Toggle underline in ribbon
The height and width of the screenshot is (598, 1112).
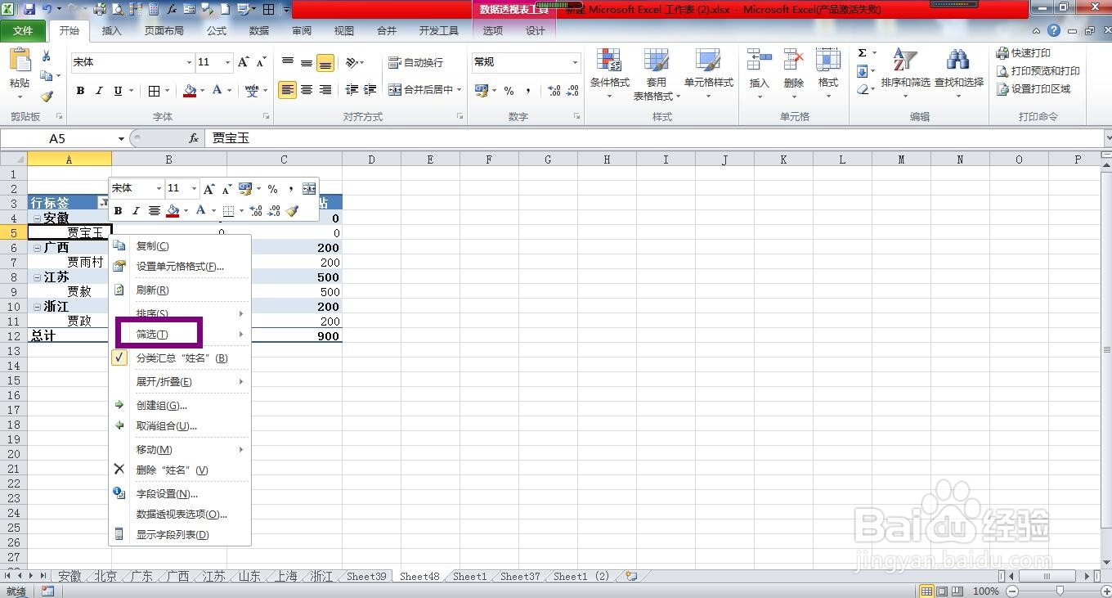119,91
